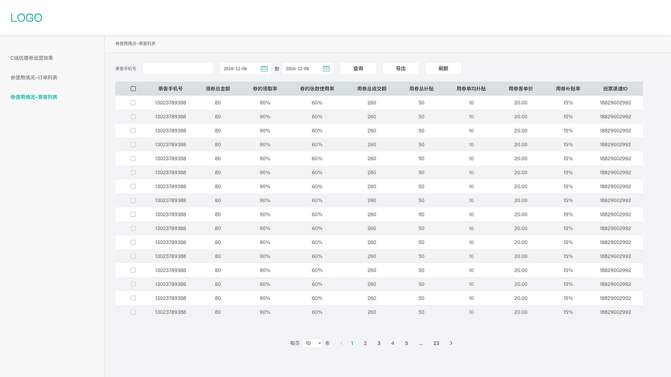This screenshot has width=671, height=377.
Task: Open 券使用情况-订单列表 in the sidebar
Action: pos(34,77)
